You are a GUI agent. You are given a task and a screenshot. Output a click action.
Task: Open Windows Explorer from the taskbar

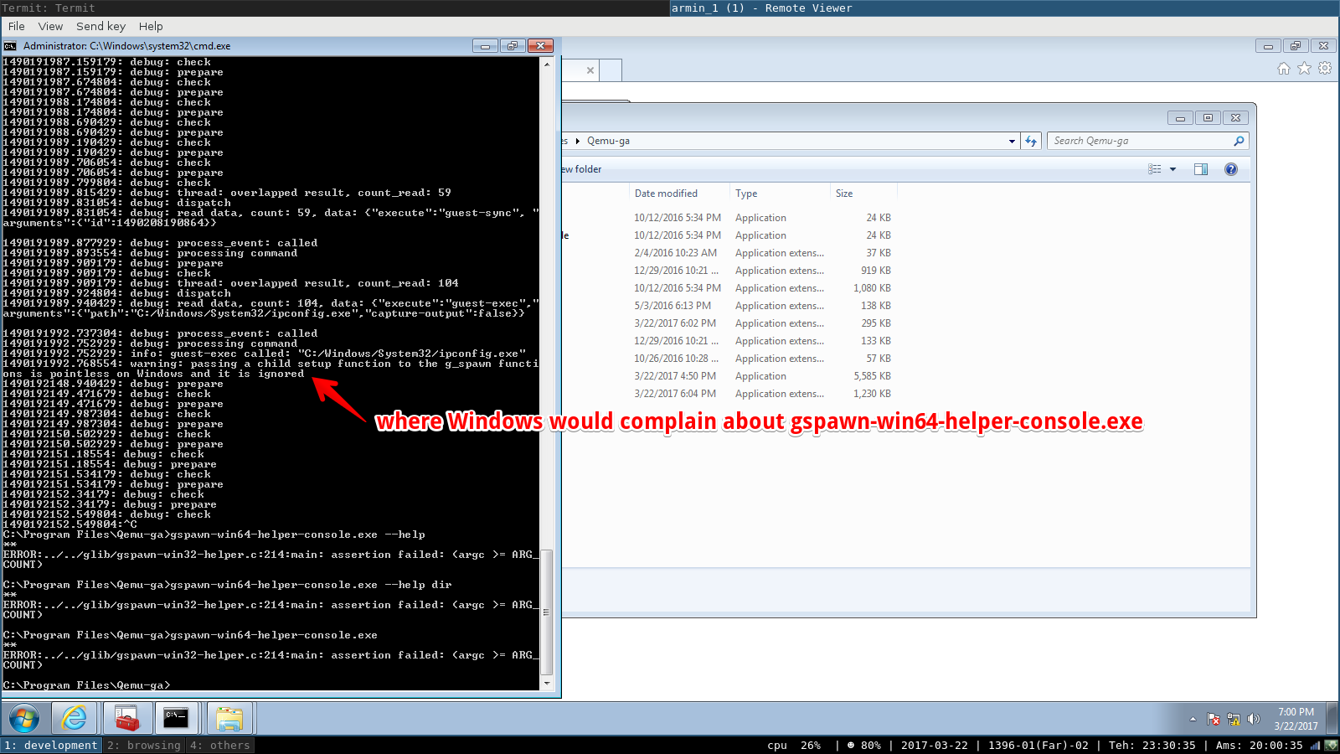[x=229, y=718]
